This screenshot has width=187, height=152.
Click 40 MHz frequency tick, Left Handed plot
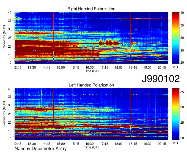[10, 89]
